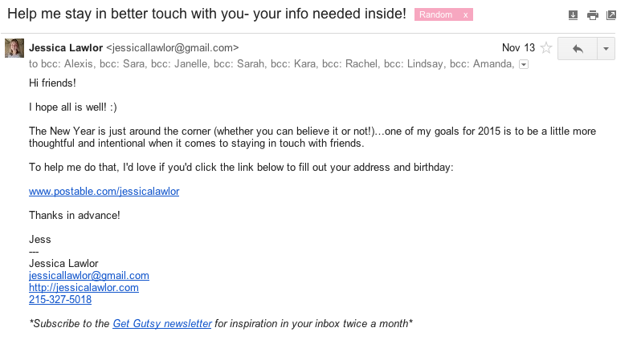Screen dimensions: 637x344
Task: Open the www.postable.com/jessicalawlor link
Action: (104, 191)
